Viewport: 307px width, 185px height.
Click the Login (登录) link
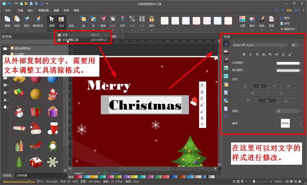point(289,10)
